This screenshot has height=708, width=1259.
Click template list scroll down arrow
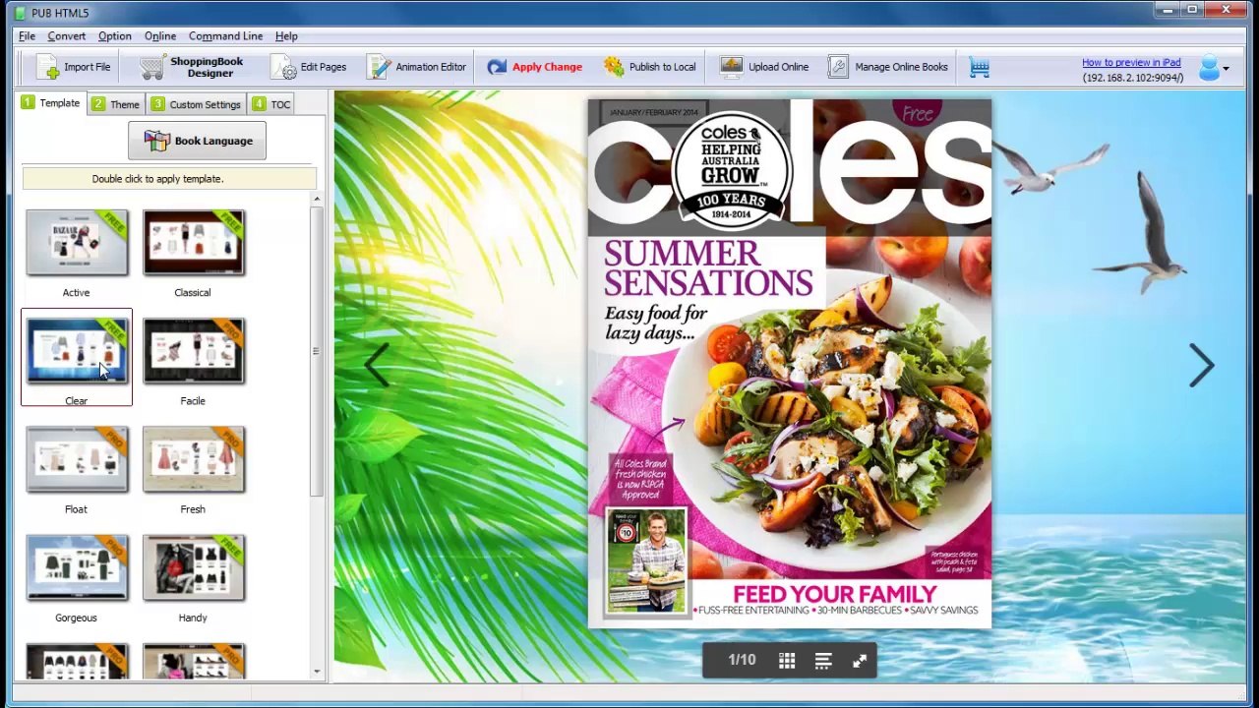[x=316, y=672]
